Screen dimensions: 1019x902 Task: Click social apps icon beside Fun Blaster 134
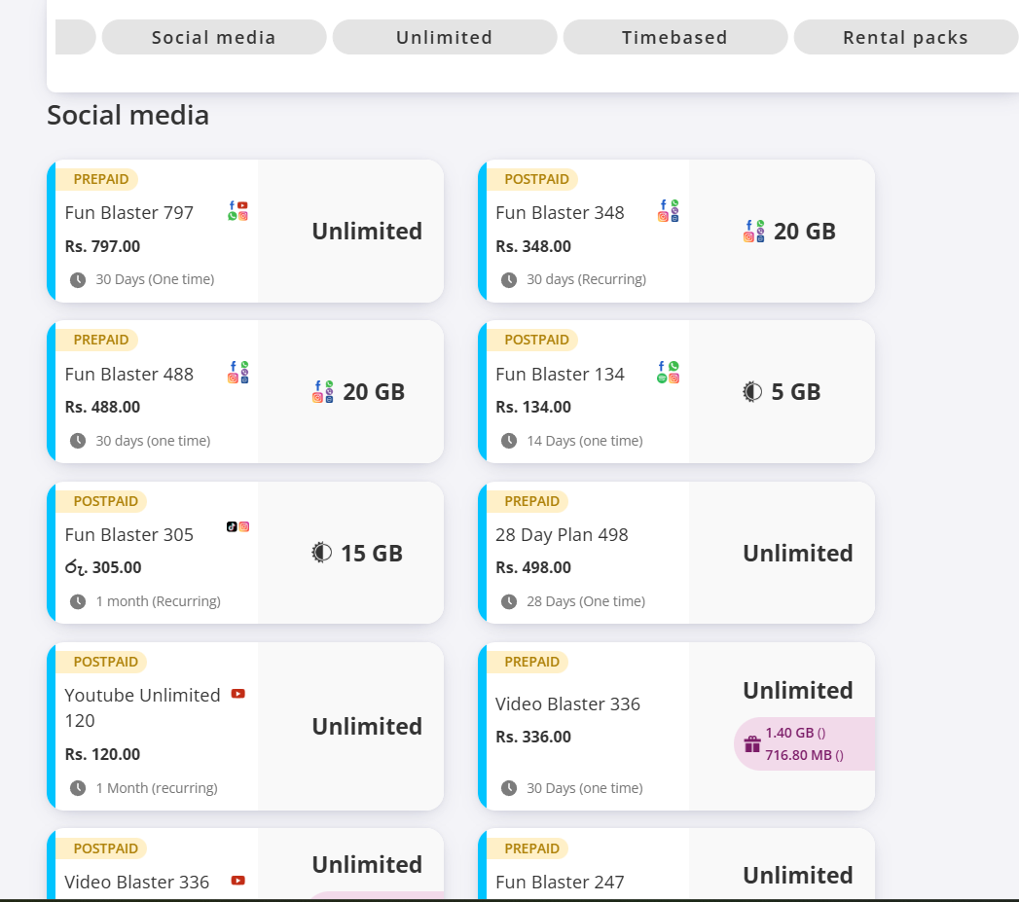[x=668, y=373]
